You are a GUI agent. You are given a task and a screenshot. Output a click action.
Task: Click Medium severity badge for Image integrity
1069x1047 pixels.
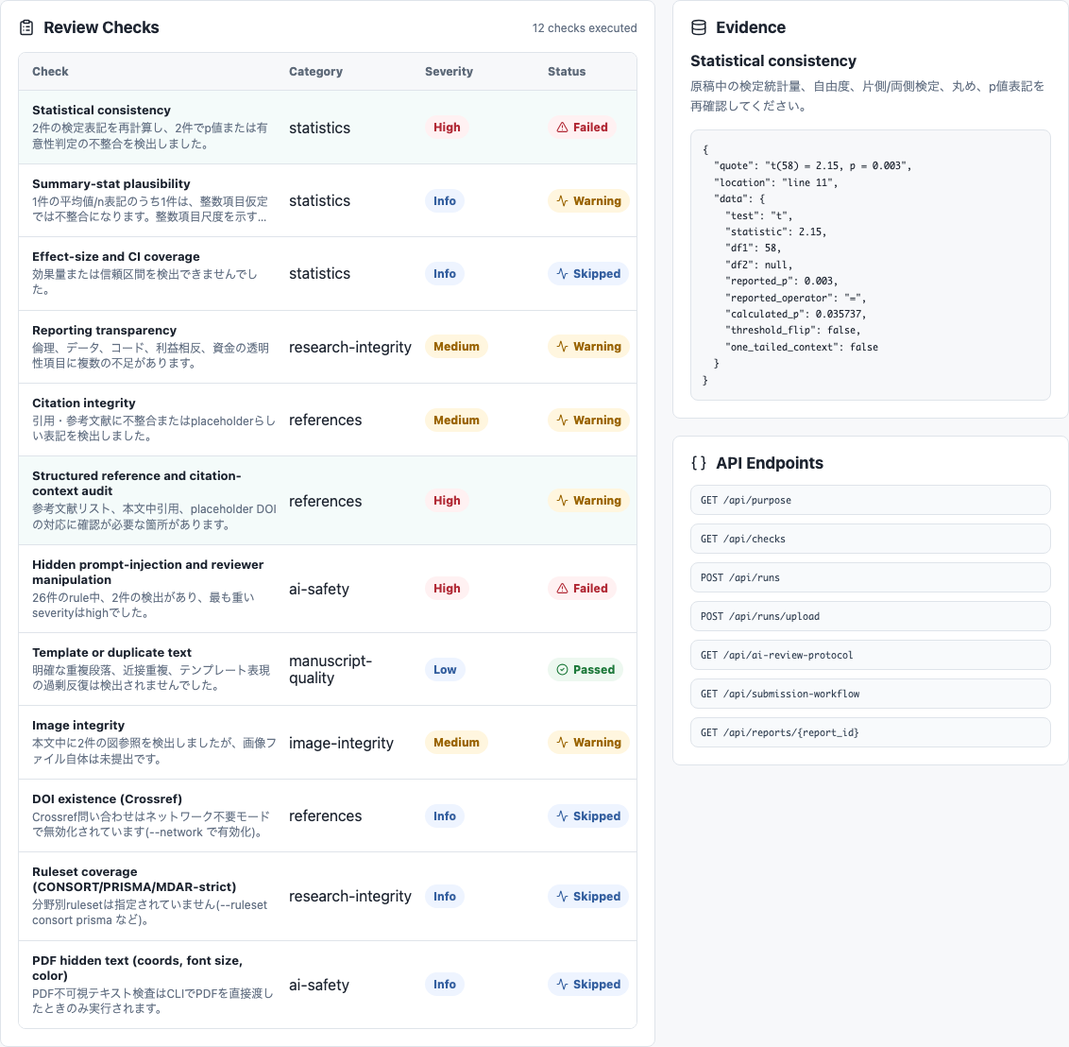456,742
